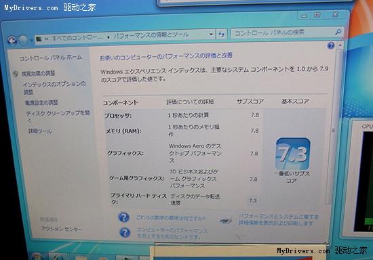Click the Windows Start orb
Screen dimensions: 373x260
[x=37, y=257]
